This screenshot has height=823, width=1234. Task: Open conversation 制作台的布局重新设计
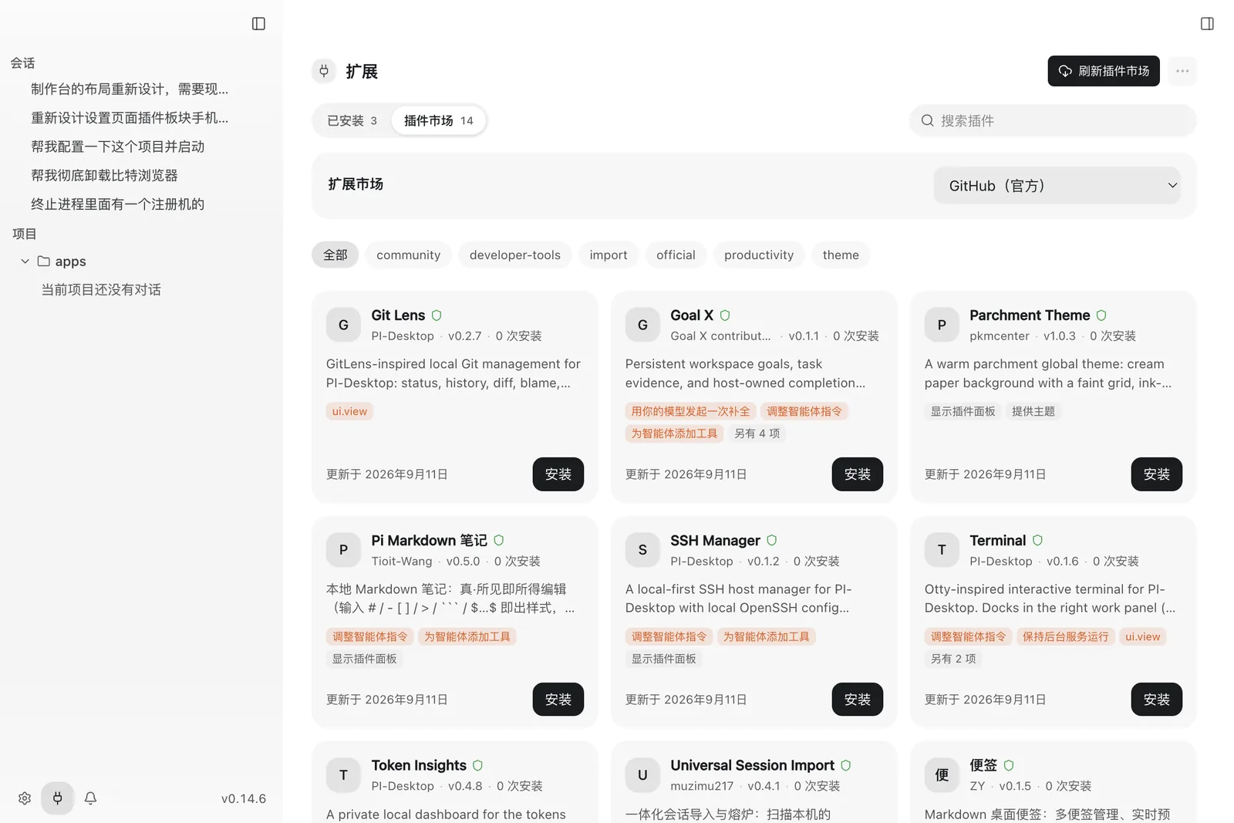[130, 89]
